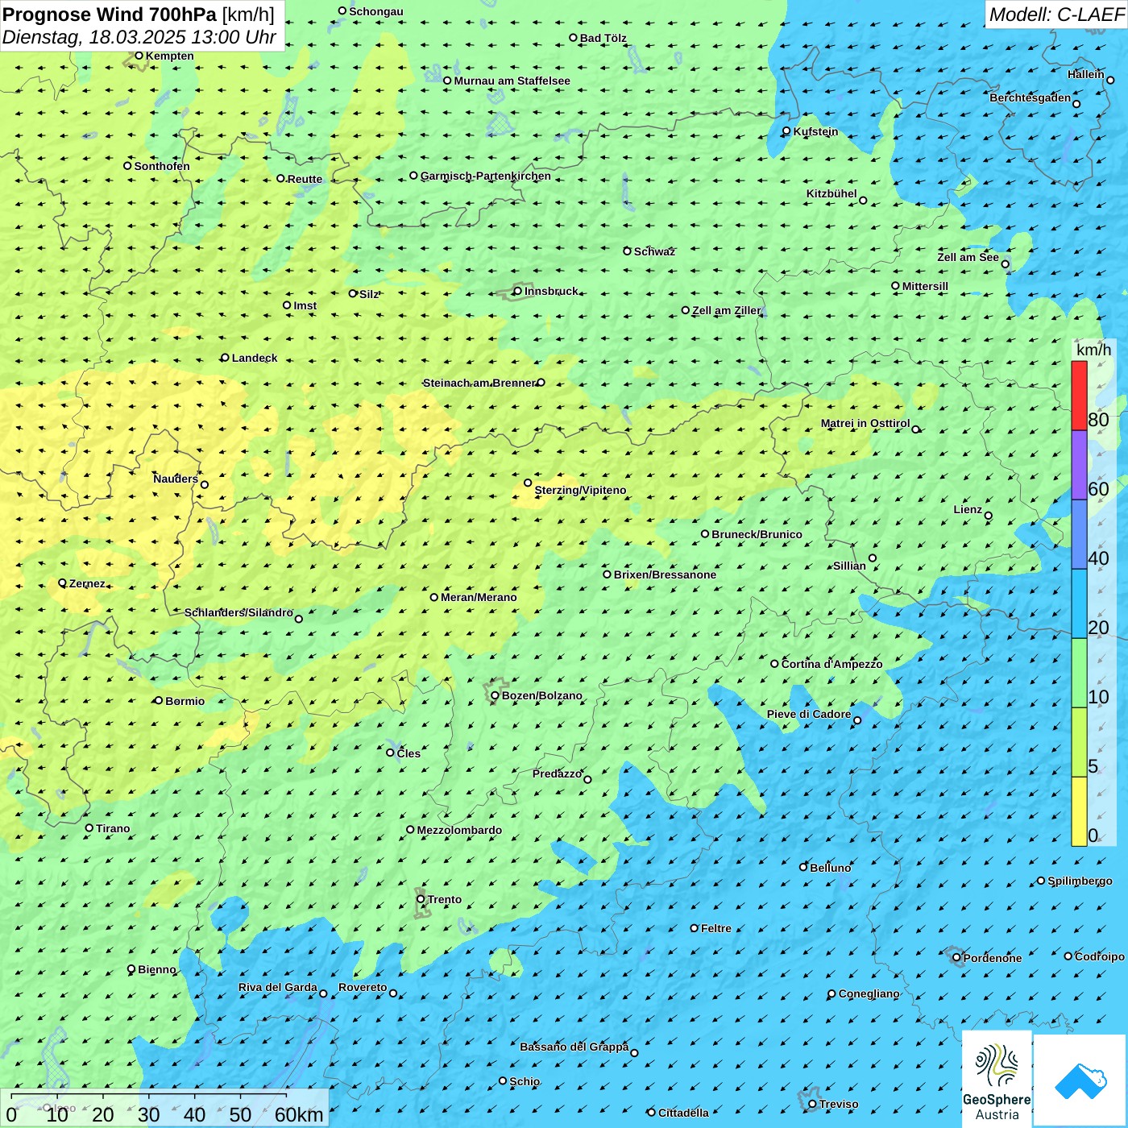Viewport: 1128px width, 1128px height.
Task: Click the 'Predazzo' map label
Action: [x=557, y=773]
